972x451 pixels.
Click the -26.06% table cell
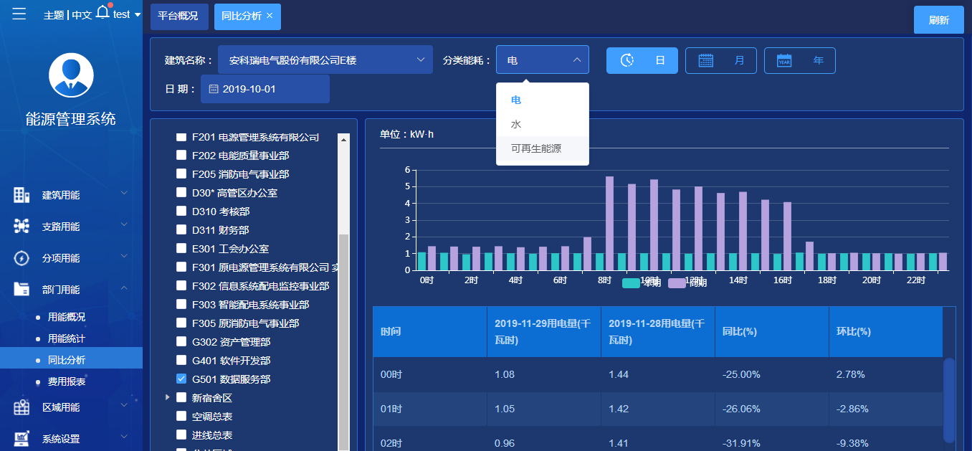(x=772, y=409)
